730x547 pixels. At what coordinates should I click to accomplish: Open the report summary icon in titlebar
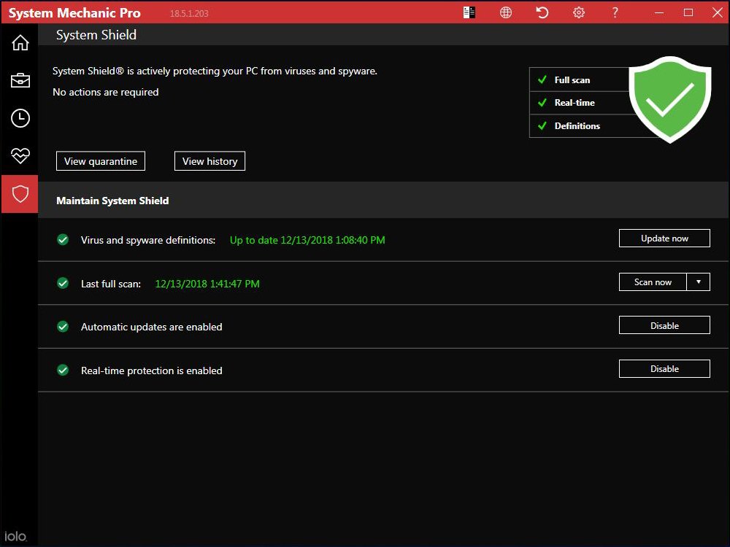coord(469,12)
